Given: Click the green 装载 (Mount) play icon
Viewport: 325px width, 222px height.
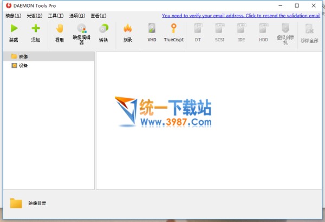Looking at the screenshot, I should (x=14, y=29).
